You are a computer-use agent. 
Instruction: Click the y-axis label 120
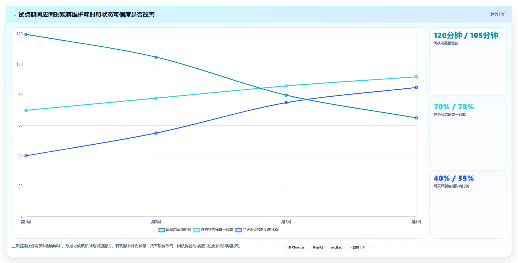(20, 34)
